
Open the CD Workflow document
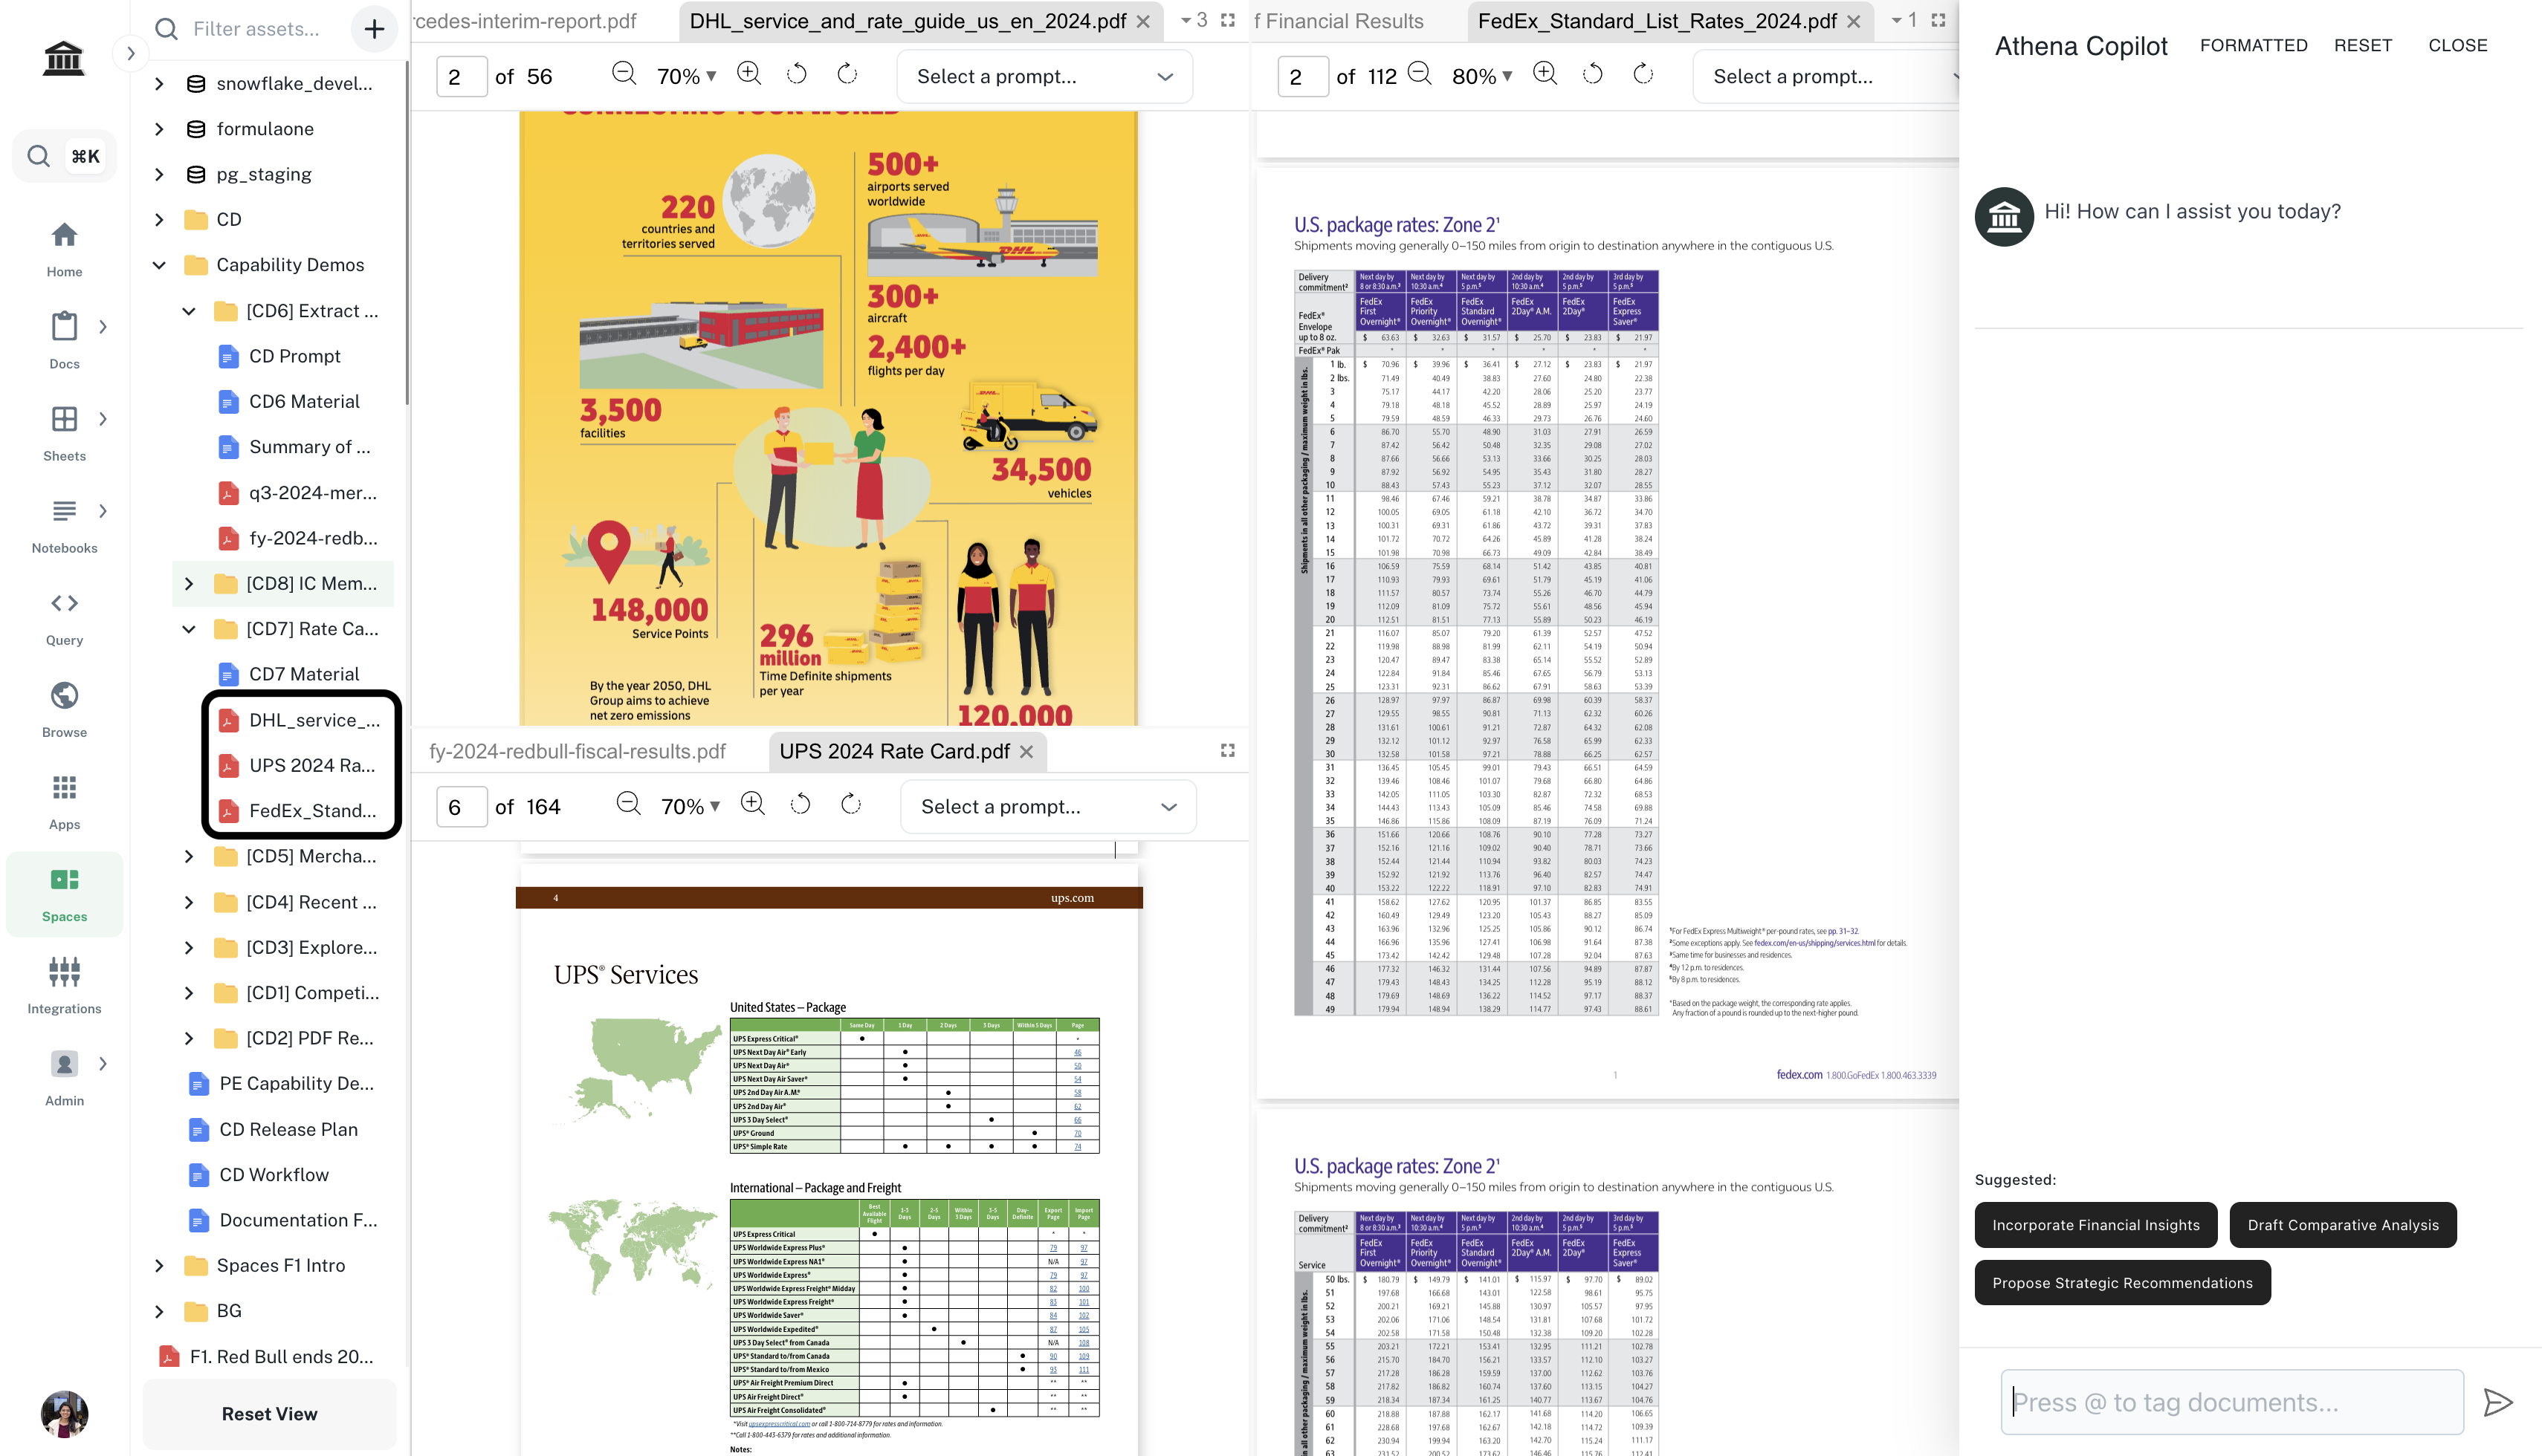[273, 1174]
